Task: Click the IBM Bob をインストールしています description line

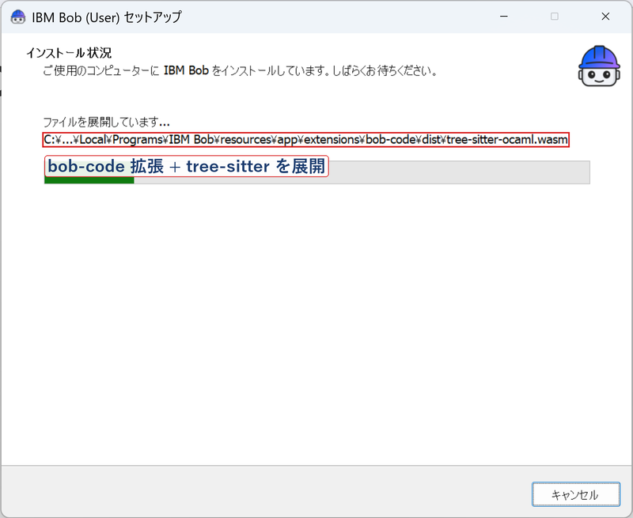Action: pyautogui.click(x=240, y=70)
